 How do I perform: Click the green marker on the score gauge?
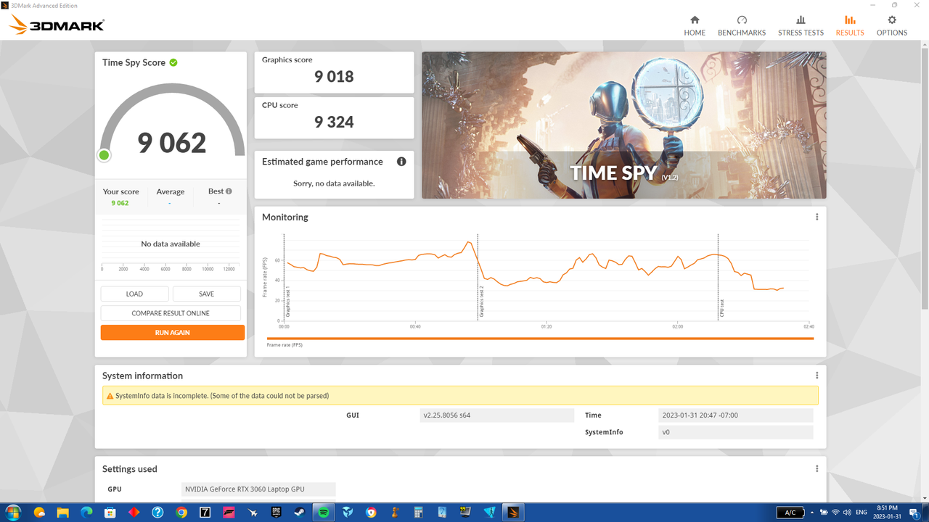104,155
